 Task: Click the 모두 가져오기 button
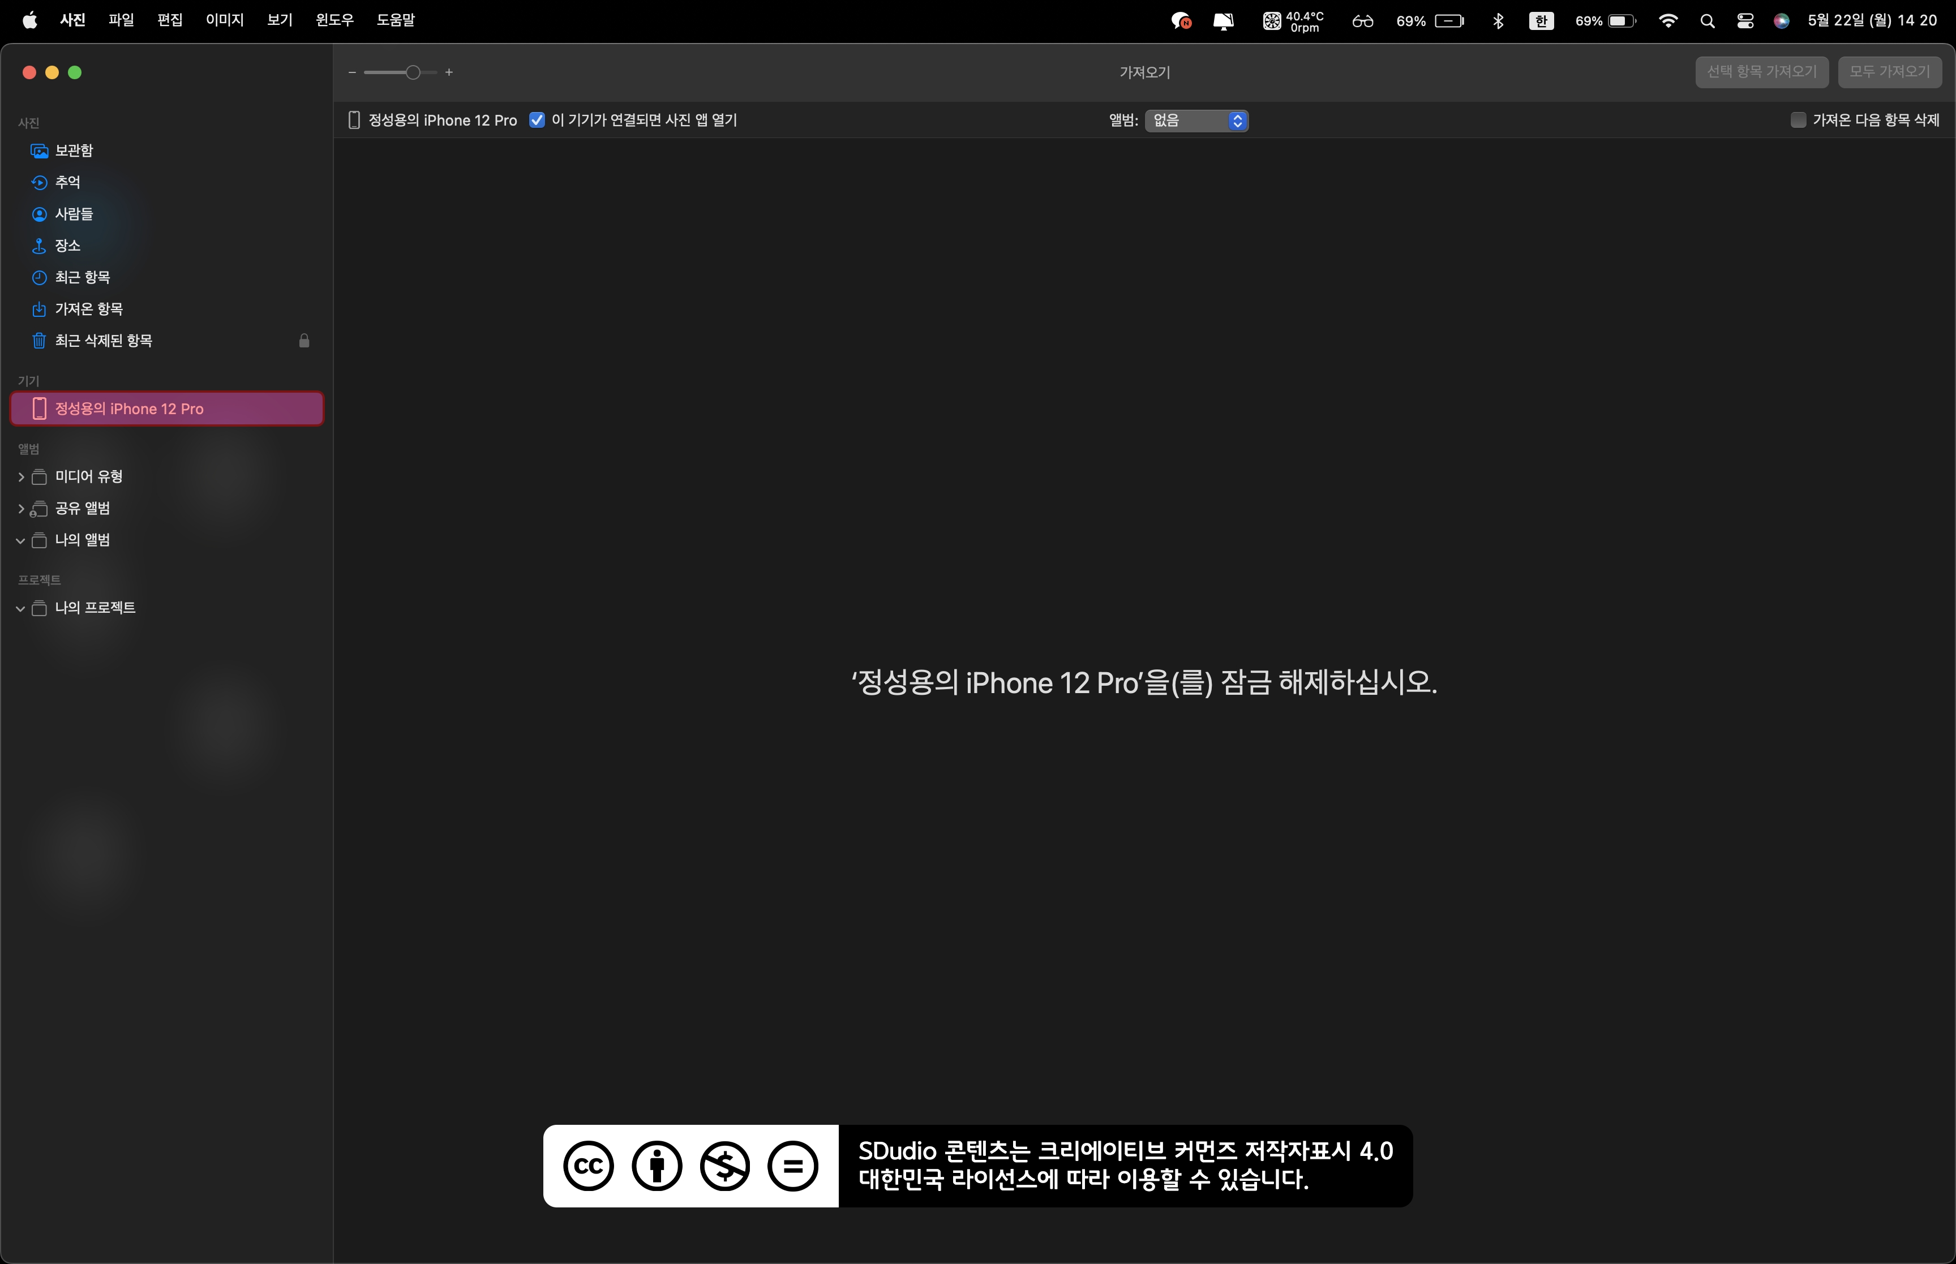click(x=1889, y=72)
